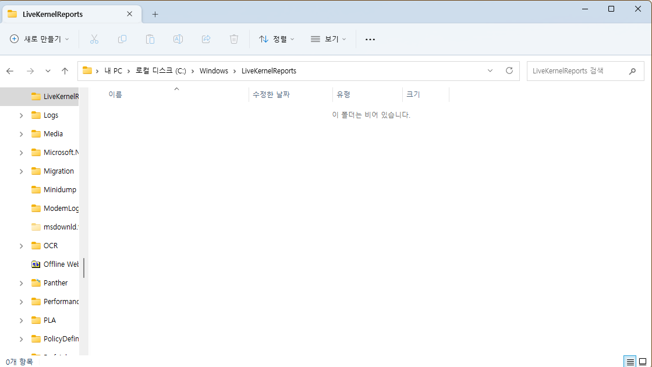Open the 정렬 (Sort) dropdown
Image resolution: width=652 pixels, height=367 pixels.
277,39
